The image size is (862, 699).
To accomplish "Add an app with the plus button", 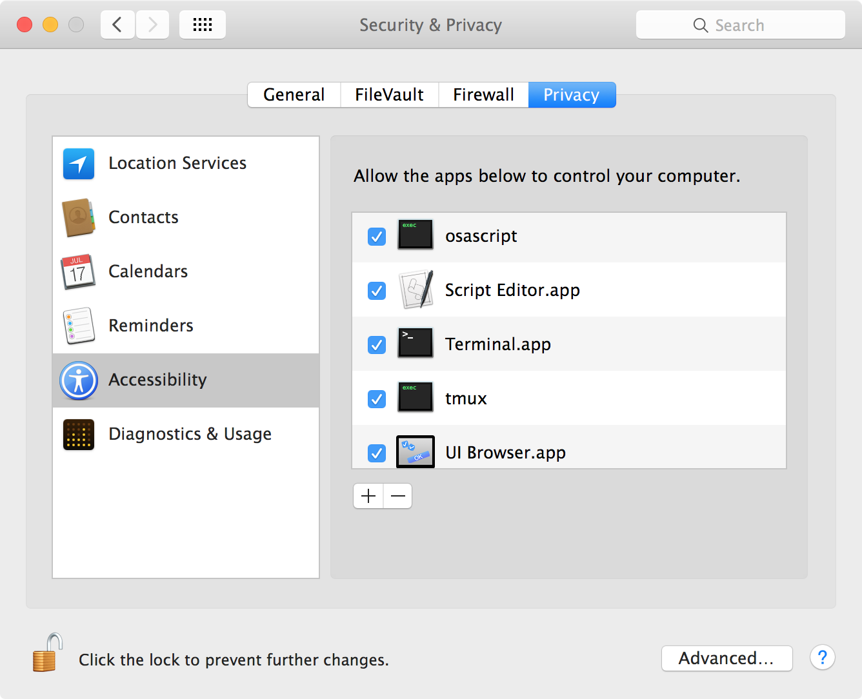I will click(368, 496).
